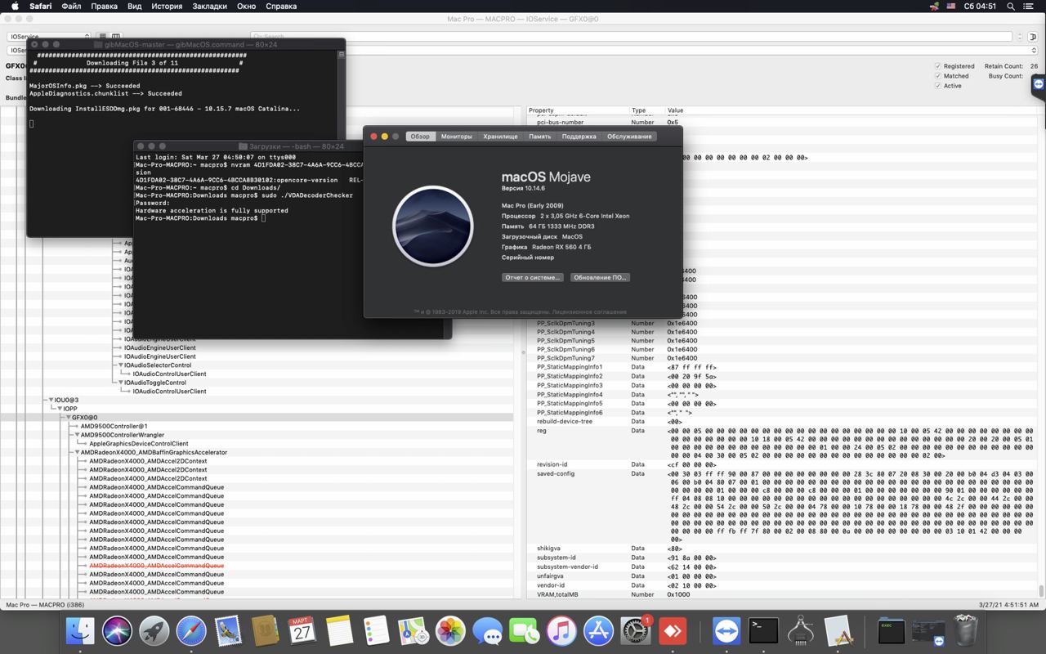Open System Preferences gear with badge
The image size is (1046, 654).
(x=636, y=631)
